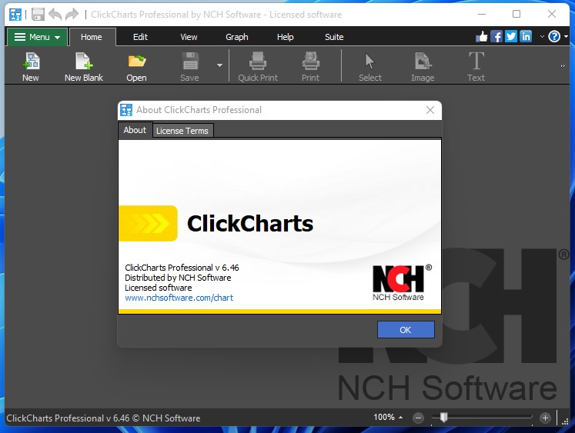Select the About tab in dialog

[135, 130]
